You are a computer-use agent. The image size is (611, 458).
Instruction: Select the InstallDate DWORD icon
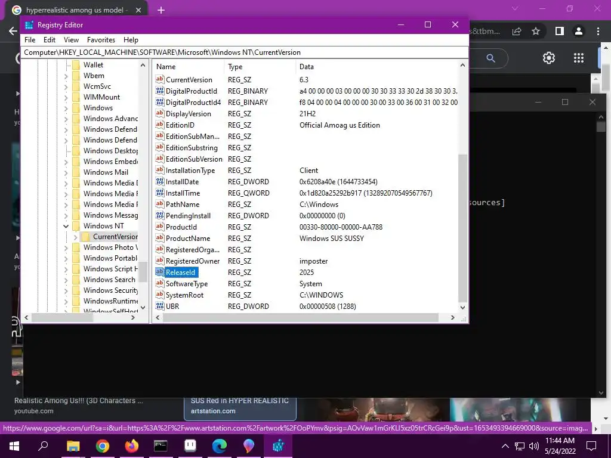point(160,181)
